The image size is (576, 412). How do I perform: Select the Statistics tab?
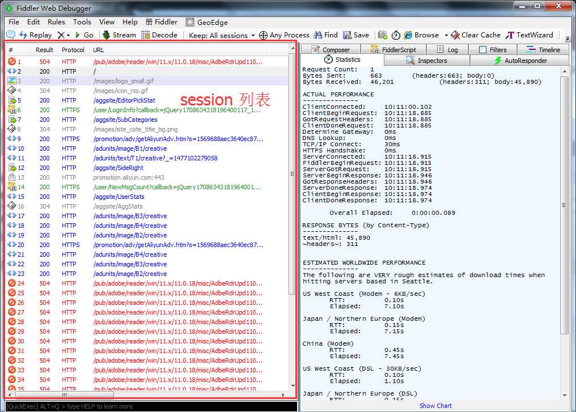point(342,60)
